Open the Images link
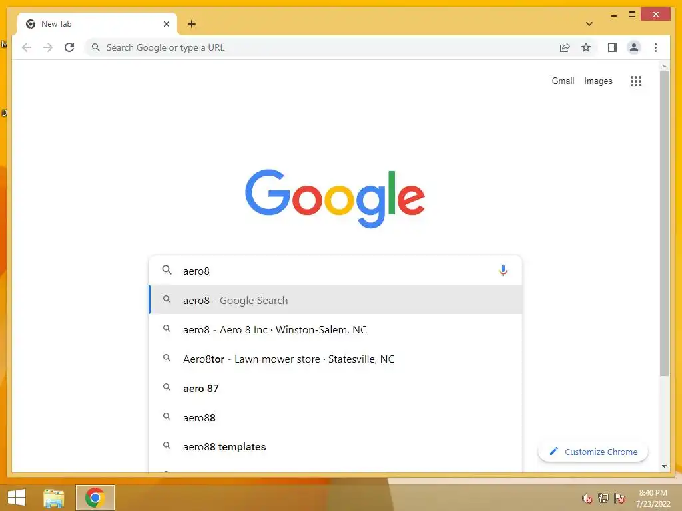The width and height of the screenshot is (682, 511). pos(598,81)
